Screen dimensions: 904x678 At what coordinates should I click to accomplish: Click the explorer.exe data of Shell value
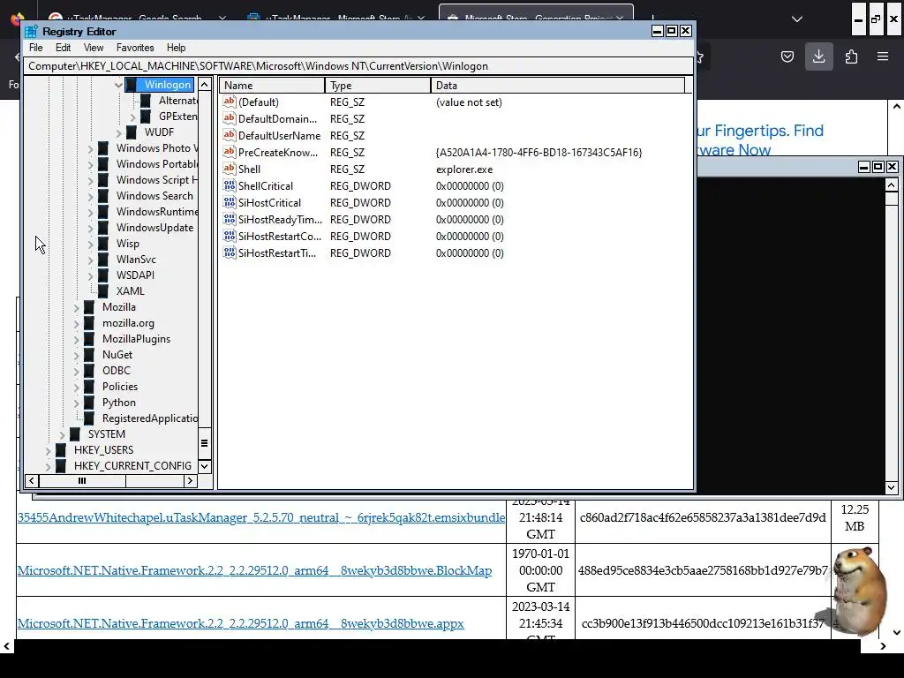(x=464, y=169)
